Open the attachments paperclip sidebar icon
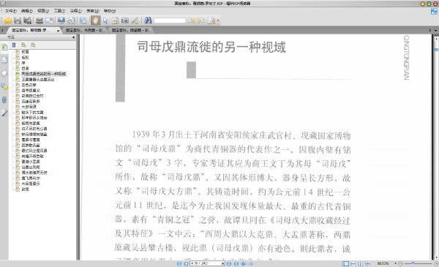 [x=4, y=99]
